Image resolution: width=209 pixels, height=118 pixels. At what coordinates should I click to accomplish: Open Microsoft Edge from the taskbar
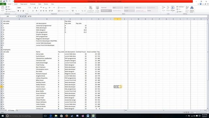(51, 116)
